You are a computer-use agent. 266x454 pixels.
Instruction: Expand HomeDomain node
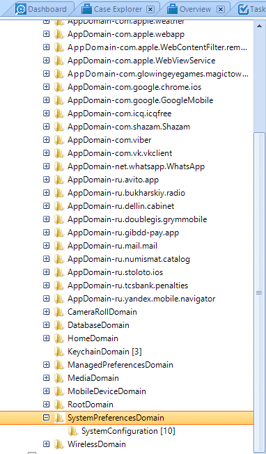pos(46,338)
